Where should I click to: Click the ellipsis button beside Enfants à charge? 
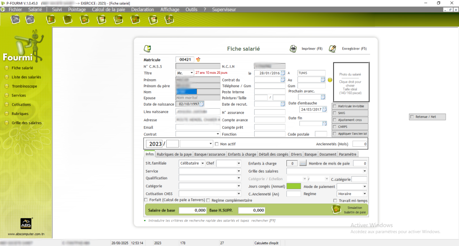click(303, 164)
